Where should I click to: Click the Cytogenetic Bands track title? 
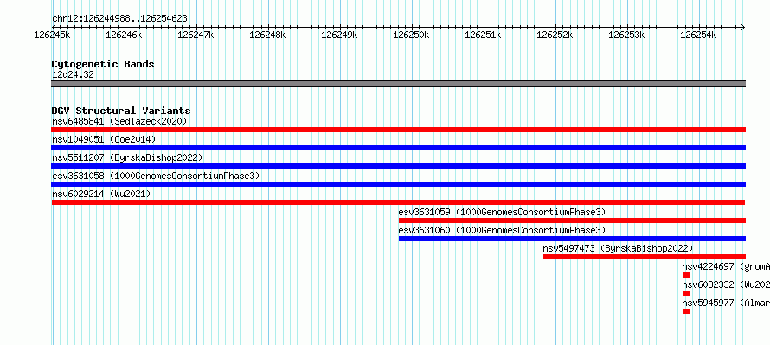coord(103,64)
